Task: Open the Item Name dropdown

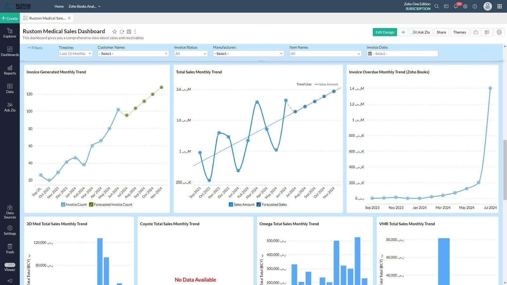Action: (325, 54)
